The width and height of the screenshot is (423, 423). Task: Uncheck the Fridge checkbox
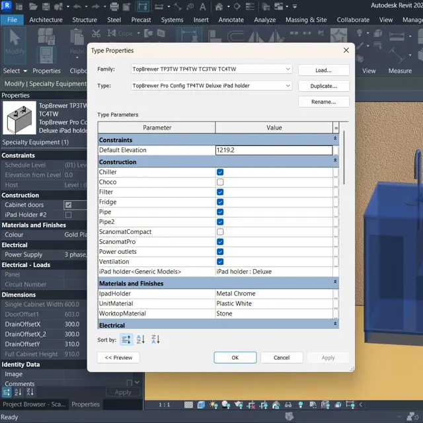pyautogui.click(x=220, y=202)
